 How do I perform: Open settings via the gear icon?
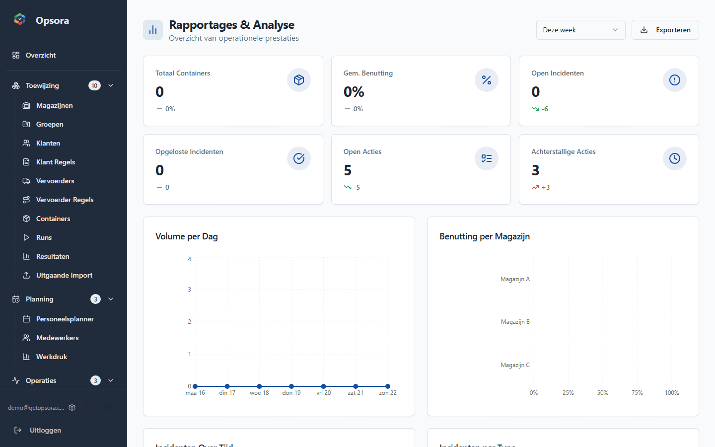point(72,407)
